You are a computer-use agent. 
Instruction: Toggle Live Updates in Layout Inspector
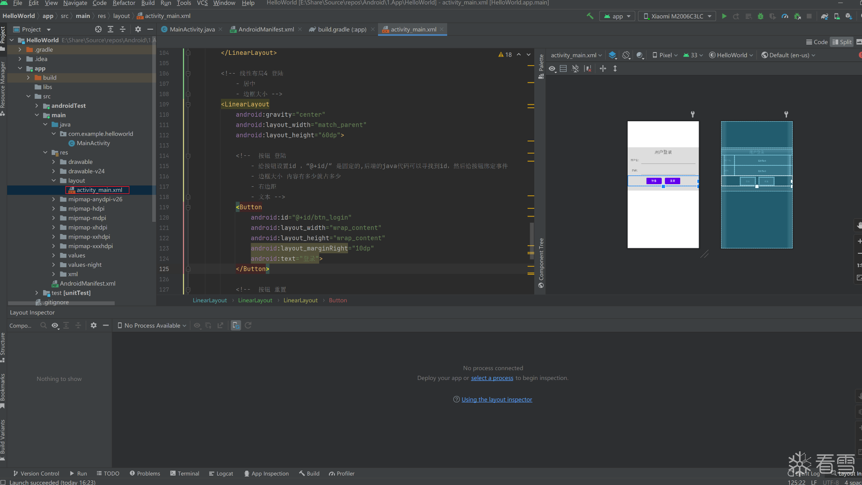click(x=236, y=326)
